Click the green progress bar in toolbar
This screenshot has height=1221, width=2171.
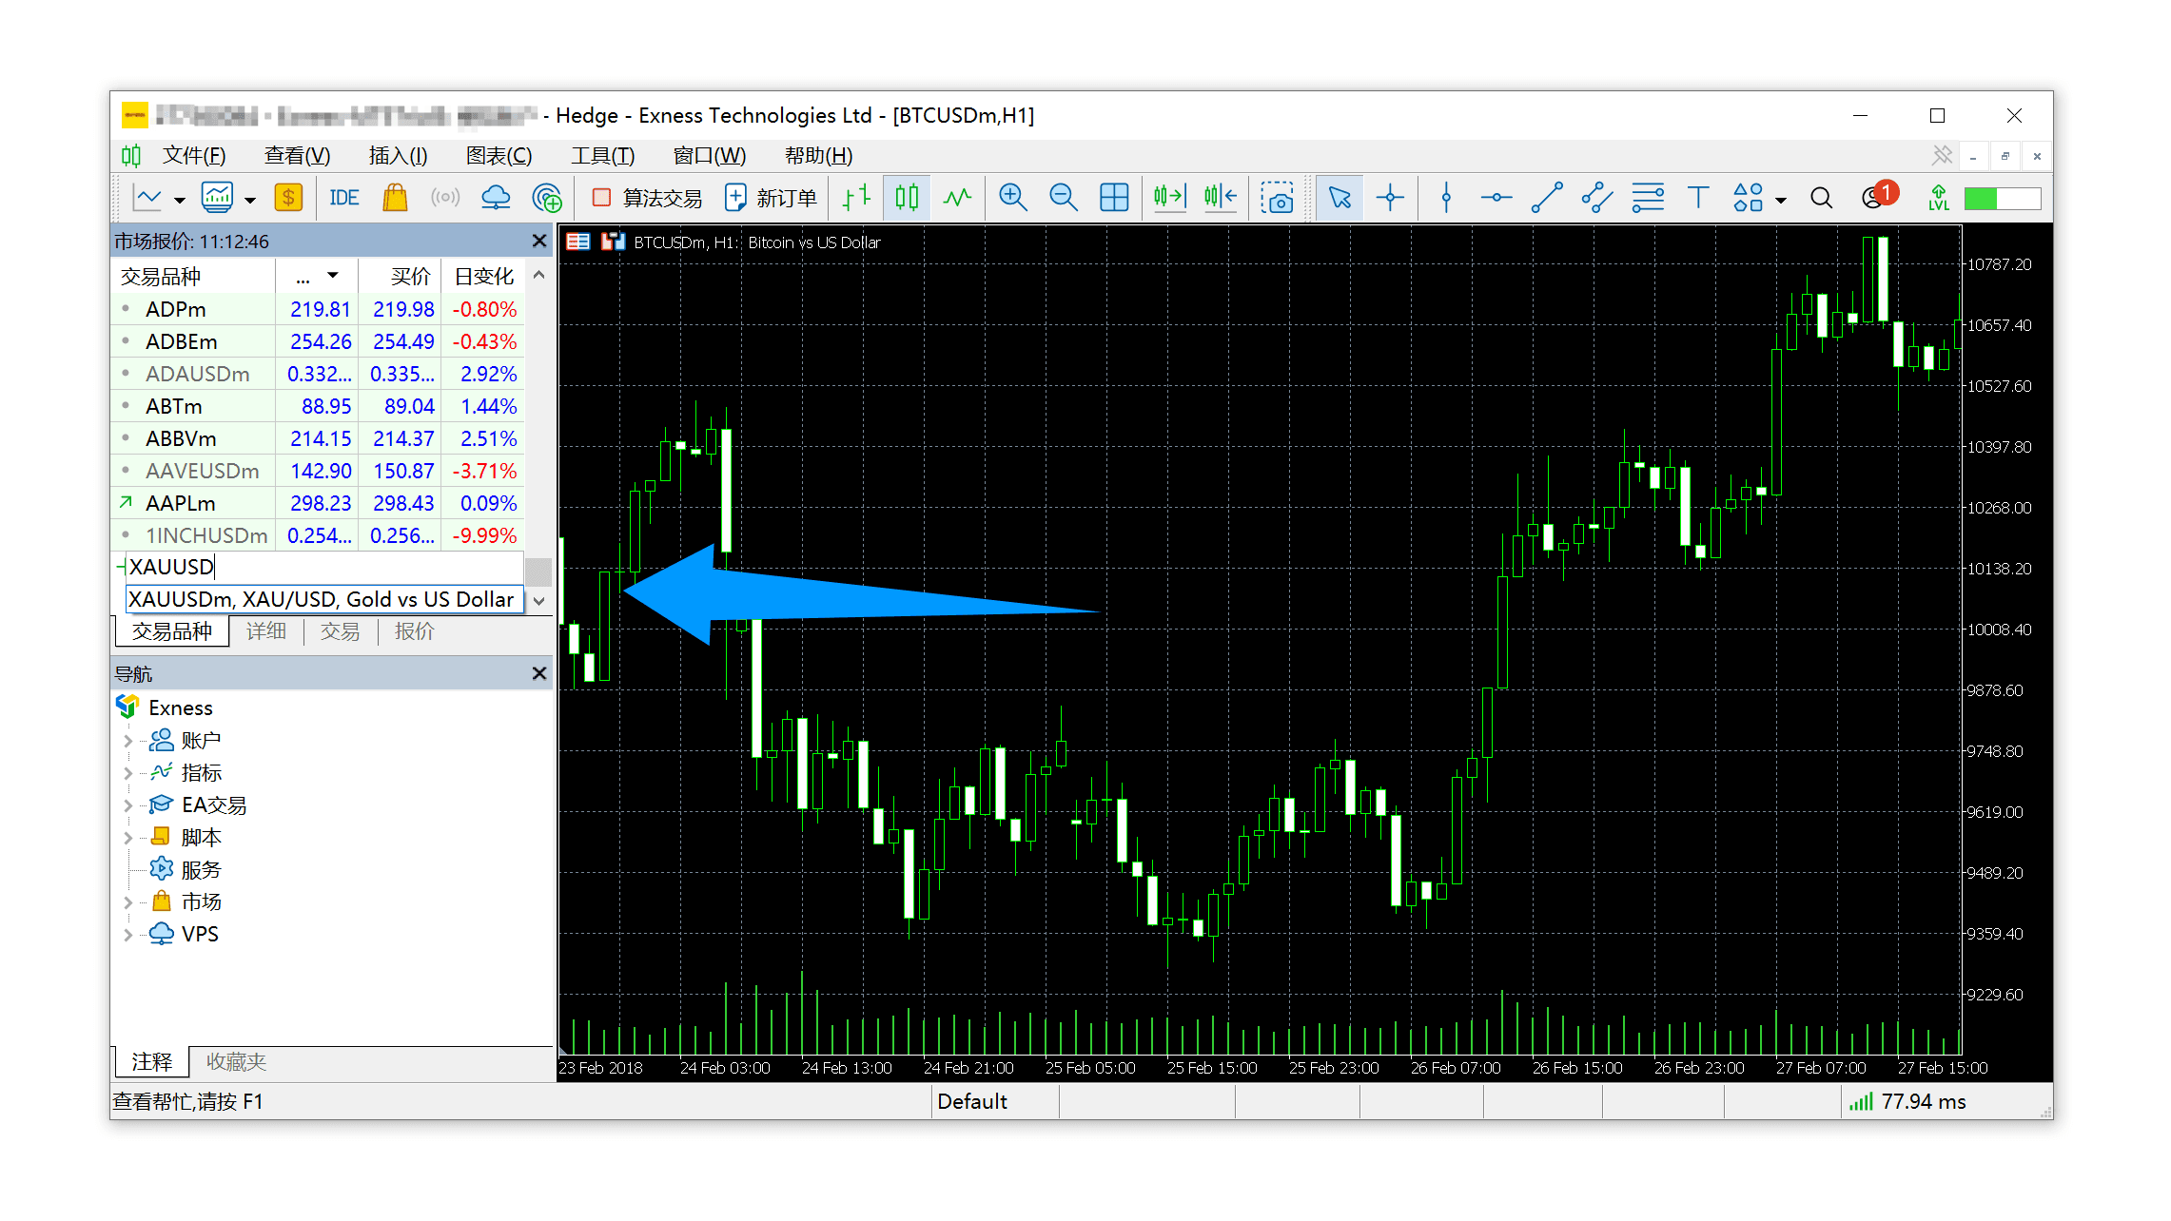coord(2003,198)
